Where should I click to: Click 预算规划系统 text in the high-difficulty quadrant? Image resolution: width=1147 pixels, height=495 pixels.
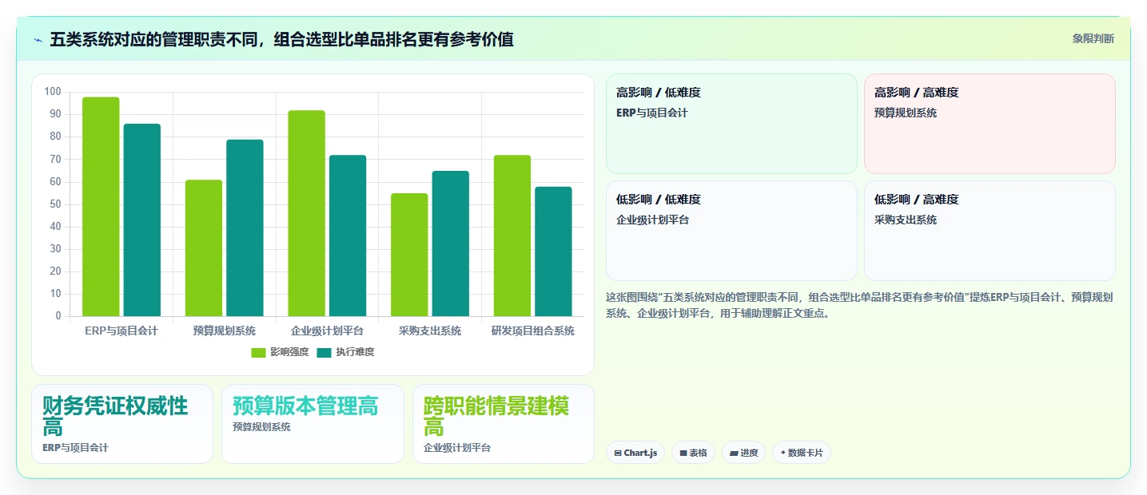coord(906,113)
